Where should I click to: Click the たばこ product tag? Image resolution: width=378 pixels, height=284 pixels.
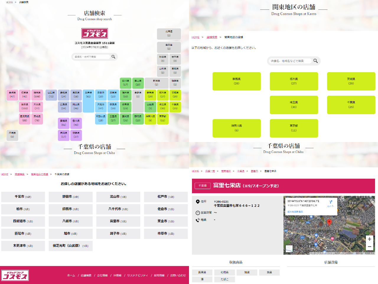pyautogui.click(x=224, y=279)
